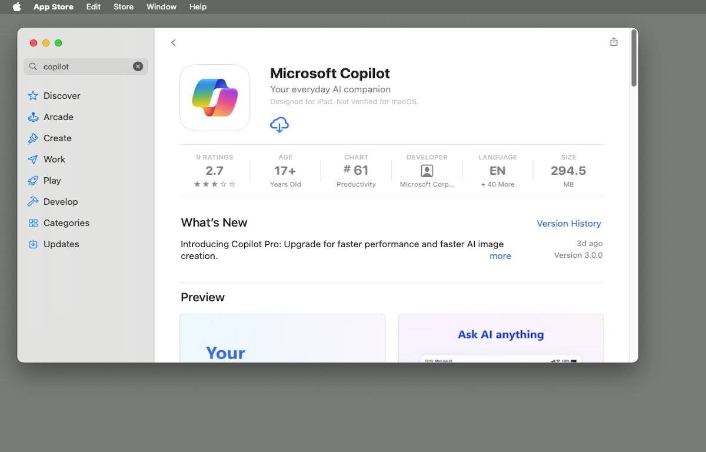
Task: Browse Categories in the sidebar
Action: 66,223
